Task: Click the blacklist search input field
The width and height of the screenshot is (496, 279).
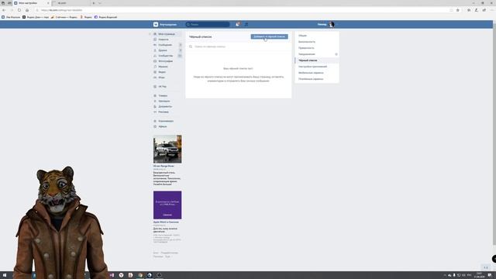Action: pyautogui.click(x=239, y=46)
